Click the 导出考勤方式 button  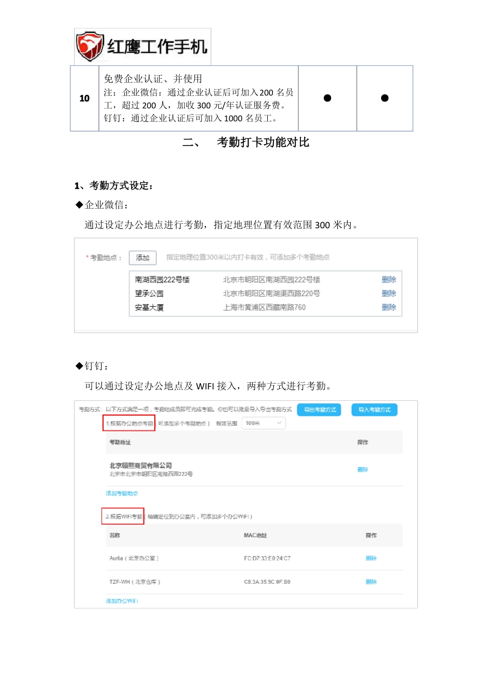(319, 410)
